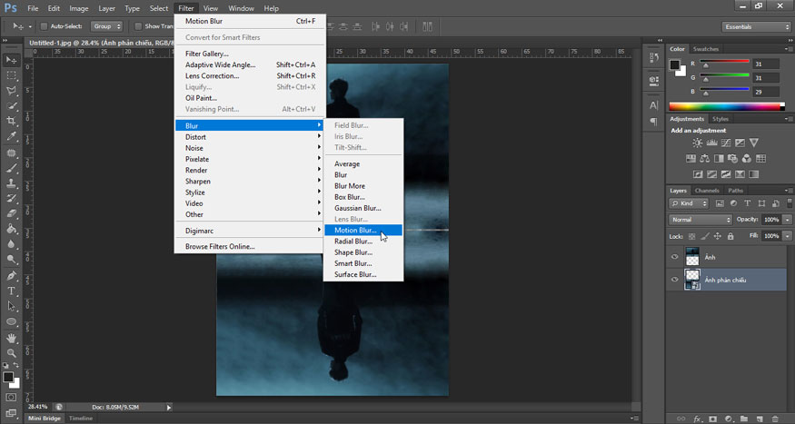The height and width of the screenshot is (424, 795).
Task: Select the Crop tool
Action: coord(11,121)
